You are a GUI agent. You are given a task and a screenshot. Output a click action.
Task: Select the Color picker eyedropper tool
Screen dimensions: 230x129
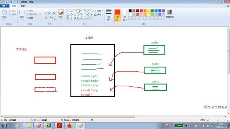(x=50, y=18)
